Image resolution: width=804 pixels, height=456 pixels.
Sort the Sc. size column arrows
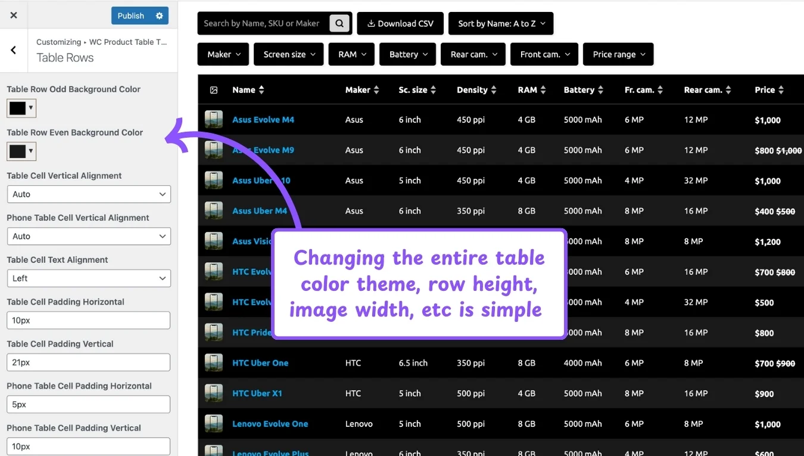[x=433, y=90]
